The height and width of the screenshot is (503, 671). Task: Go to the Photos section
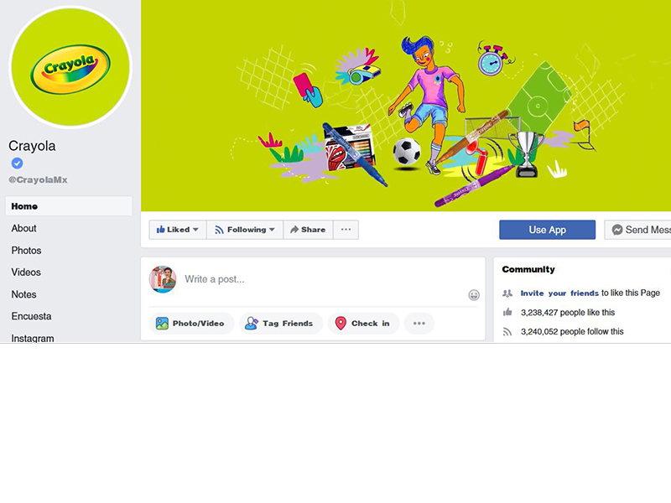26,251
